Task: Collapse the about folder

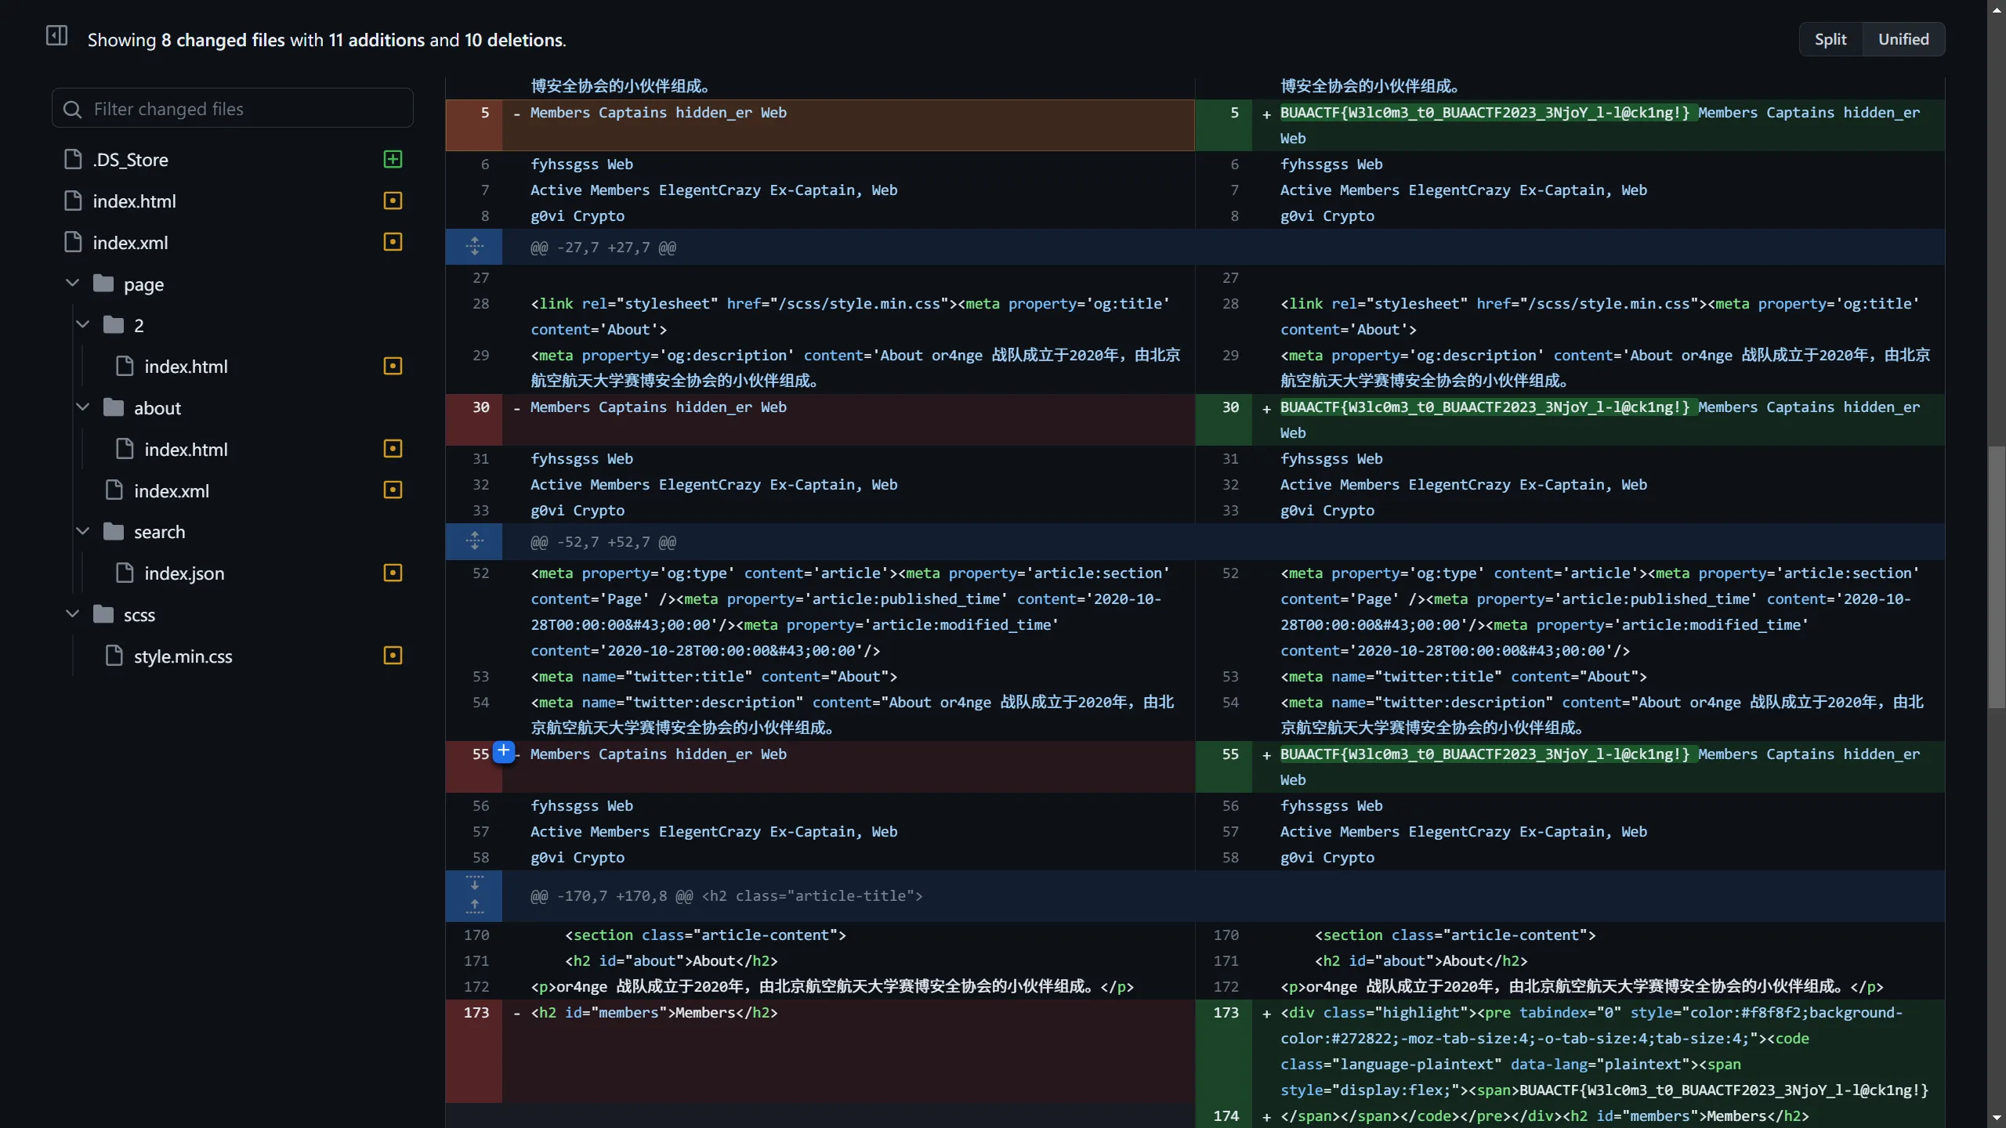Action: point(82,407)
